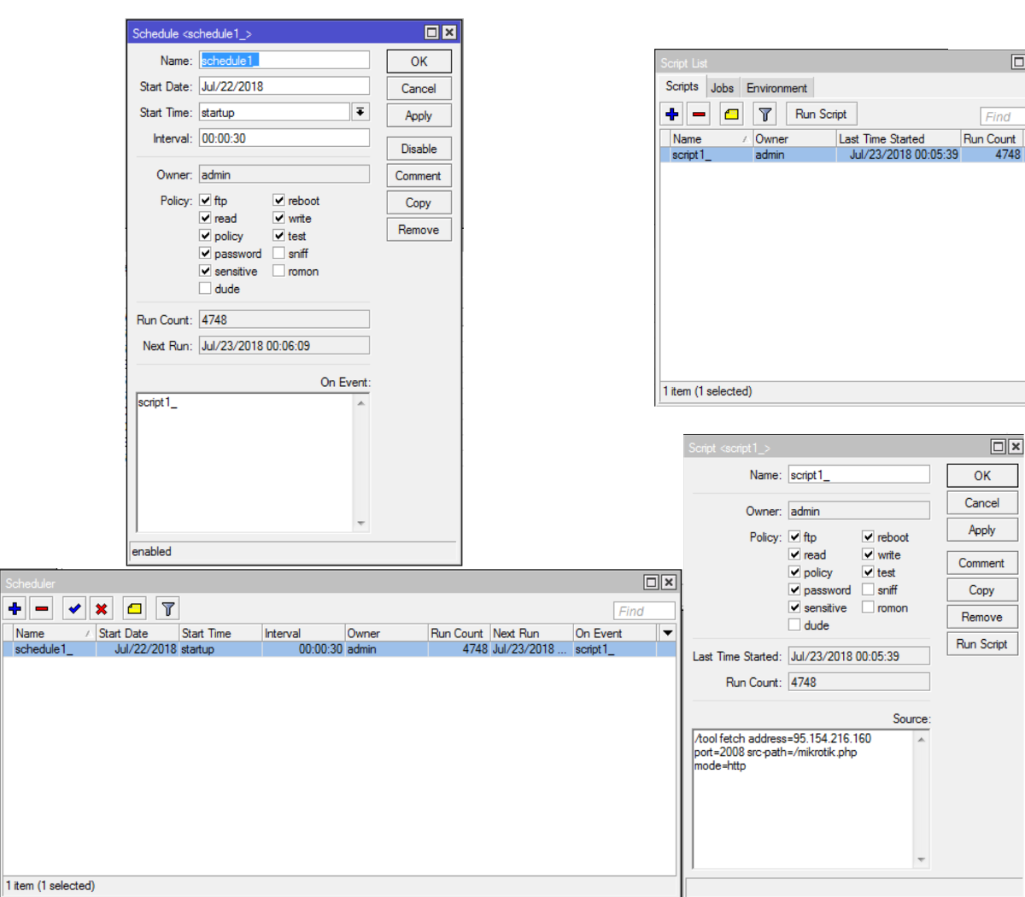Toggle sniff policy in Schedule dialog
1025x897 pixels.
279,253
